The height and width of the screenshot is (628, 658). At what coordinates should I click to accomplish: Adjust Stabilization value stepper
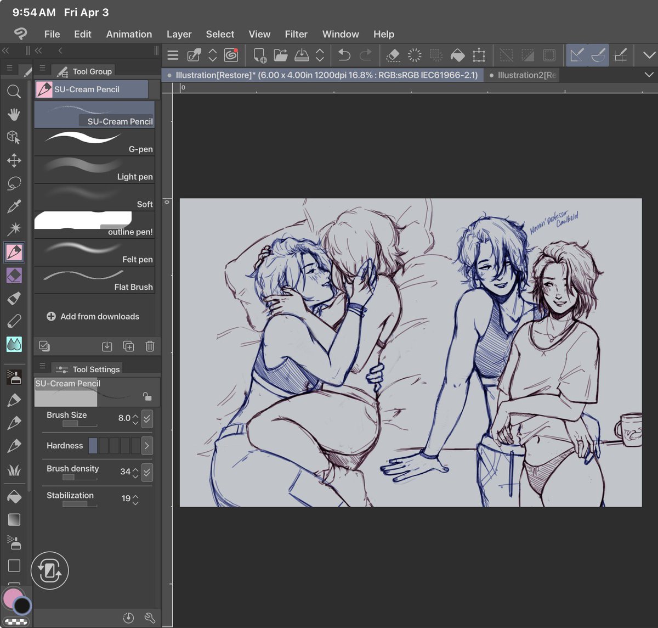pos(135,499)
